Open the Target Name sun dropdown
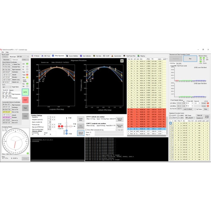This screenshot has height=211, width=211. pyautogui.click(x=7, y=87)
